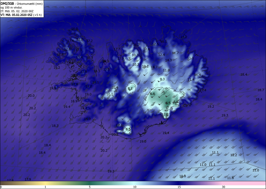Image resolution: width=266 pixels, height=189 pixels.
Task: Select the 14.1 value label
Action: click(x=95, y=82)
